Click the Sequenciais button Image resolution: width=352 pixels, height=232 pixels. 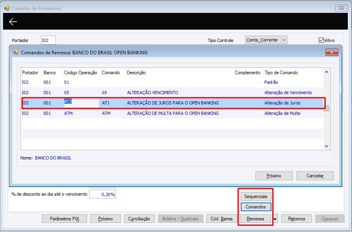[256, 197]
